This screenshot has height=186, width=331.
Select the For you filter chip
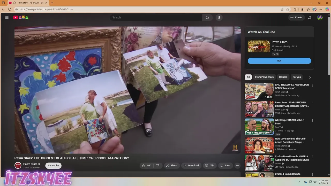[297, 77]
